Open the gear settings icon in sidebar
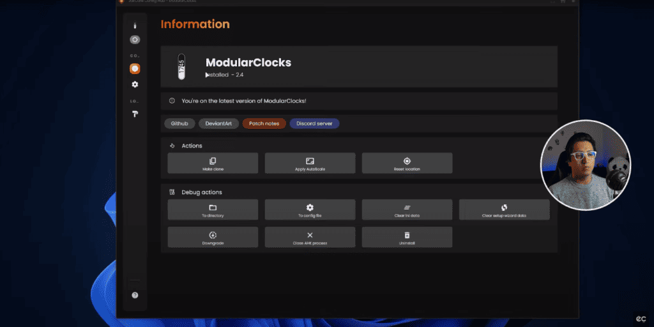 tap(135, 84)
